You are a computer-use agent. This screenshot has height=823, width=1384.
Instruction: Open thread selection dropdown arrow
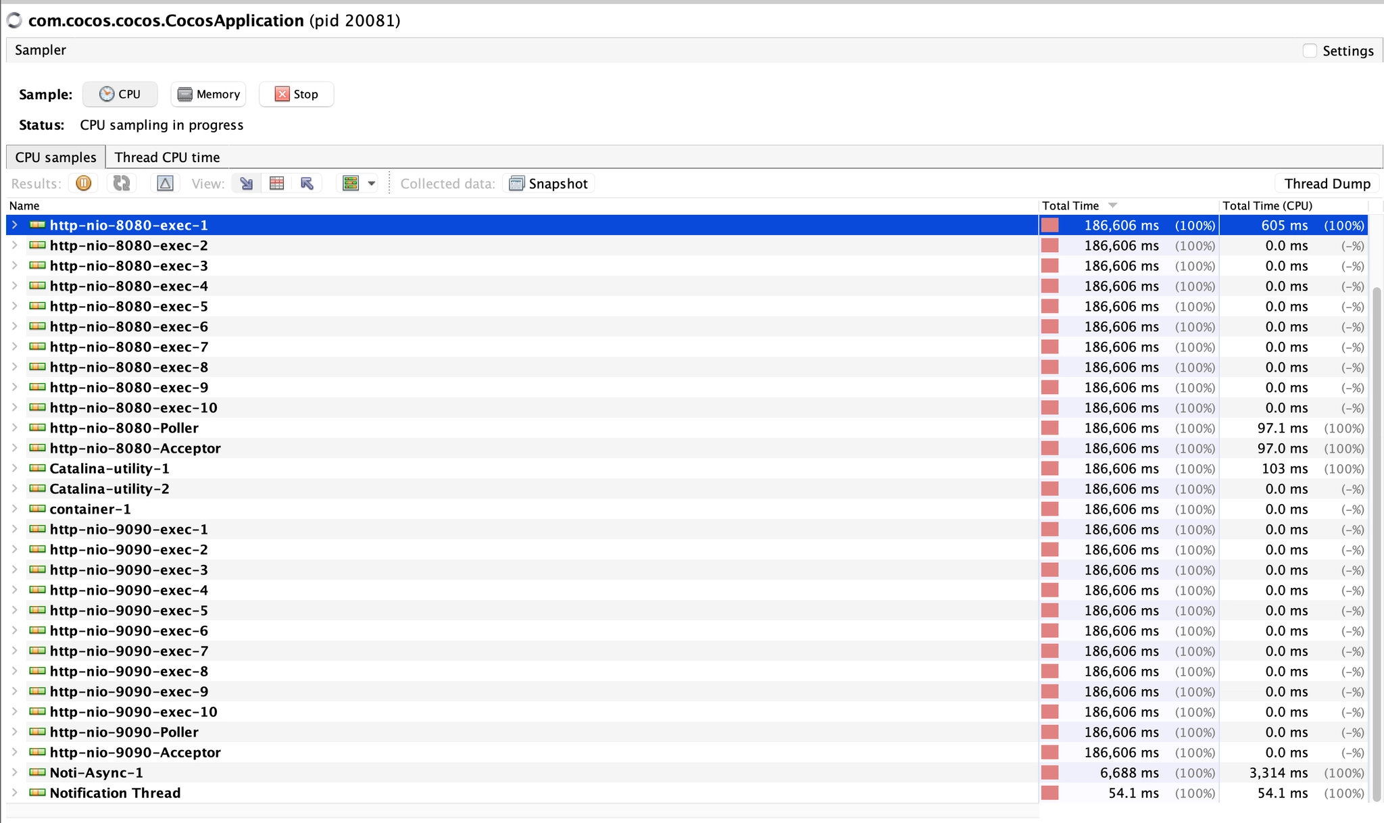(371, 183)
